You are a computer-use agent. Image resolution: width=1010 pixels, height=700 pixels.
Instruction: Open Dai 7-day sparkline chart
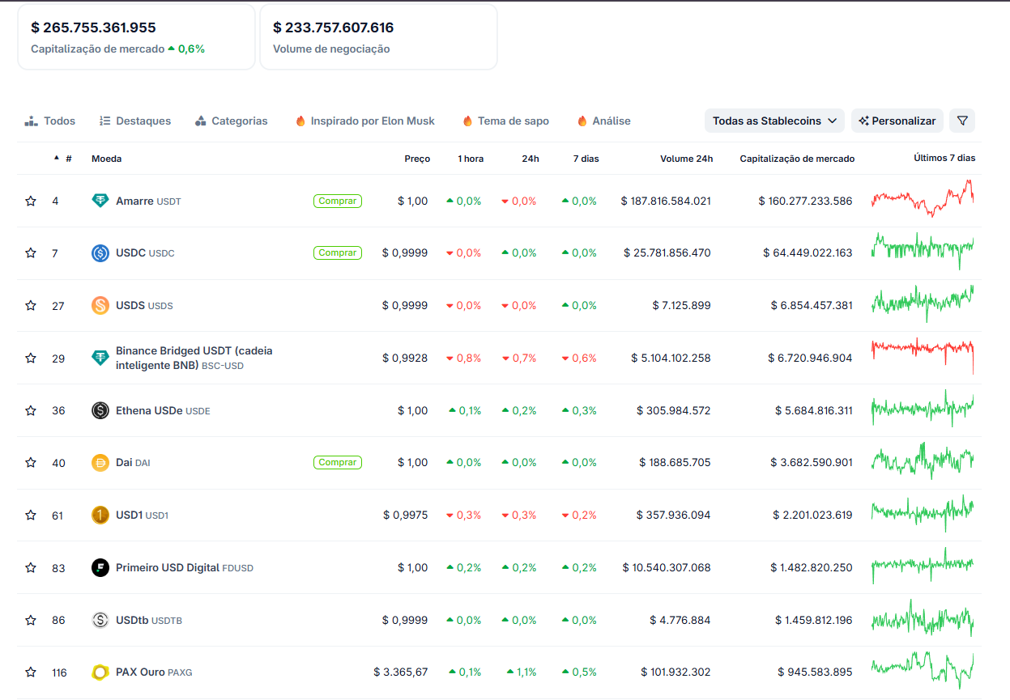[x=923, y=460]
